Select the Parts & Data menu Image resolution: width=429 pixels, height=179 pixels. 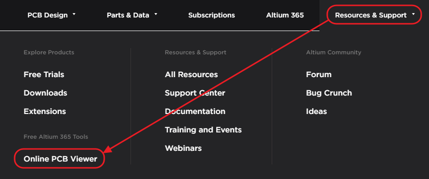coord(128,15)
